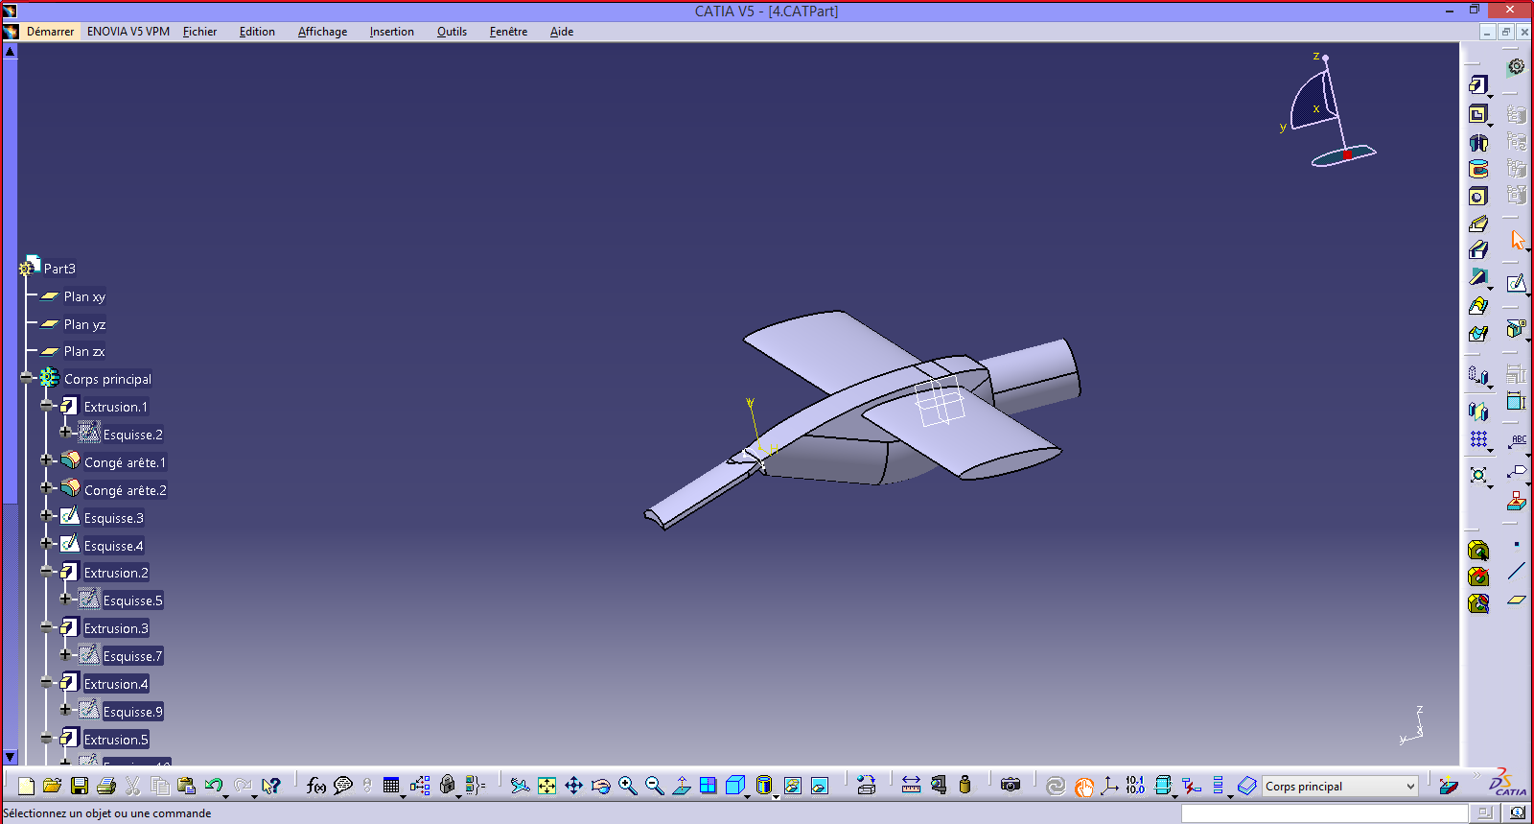Select Extrusion.3 in the specification tree
This screenshot has height=824, width=1534.
pyautogui.click(x=116, y=628)
